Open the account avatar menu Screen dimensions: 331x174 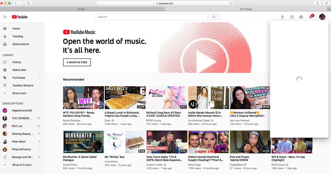pyautogui.click(x=322, y=17)
